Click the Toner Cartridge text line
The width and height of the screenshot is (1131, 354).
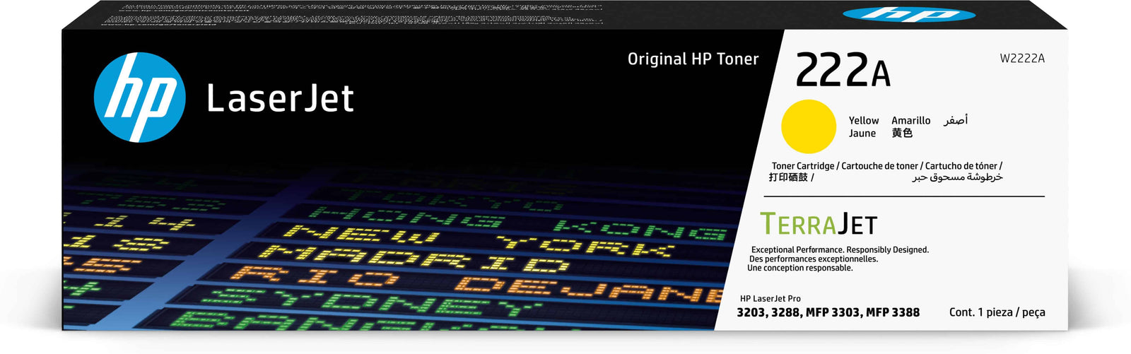pos(886,166)
